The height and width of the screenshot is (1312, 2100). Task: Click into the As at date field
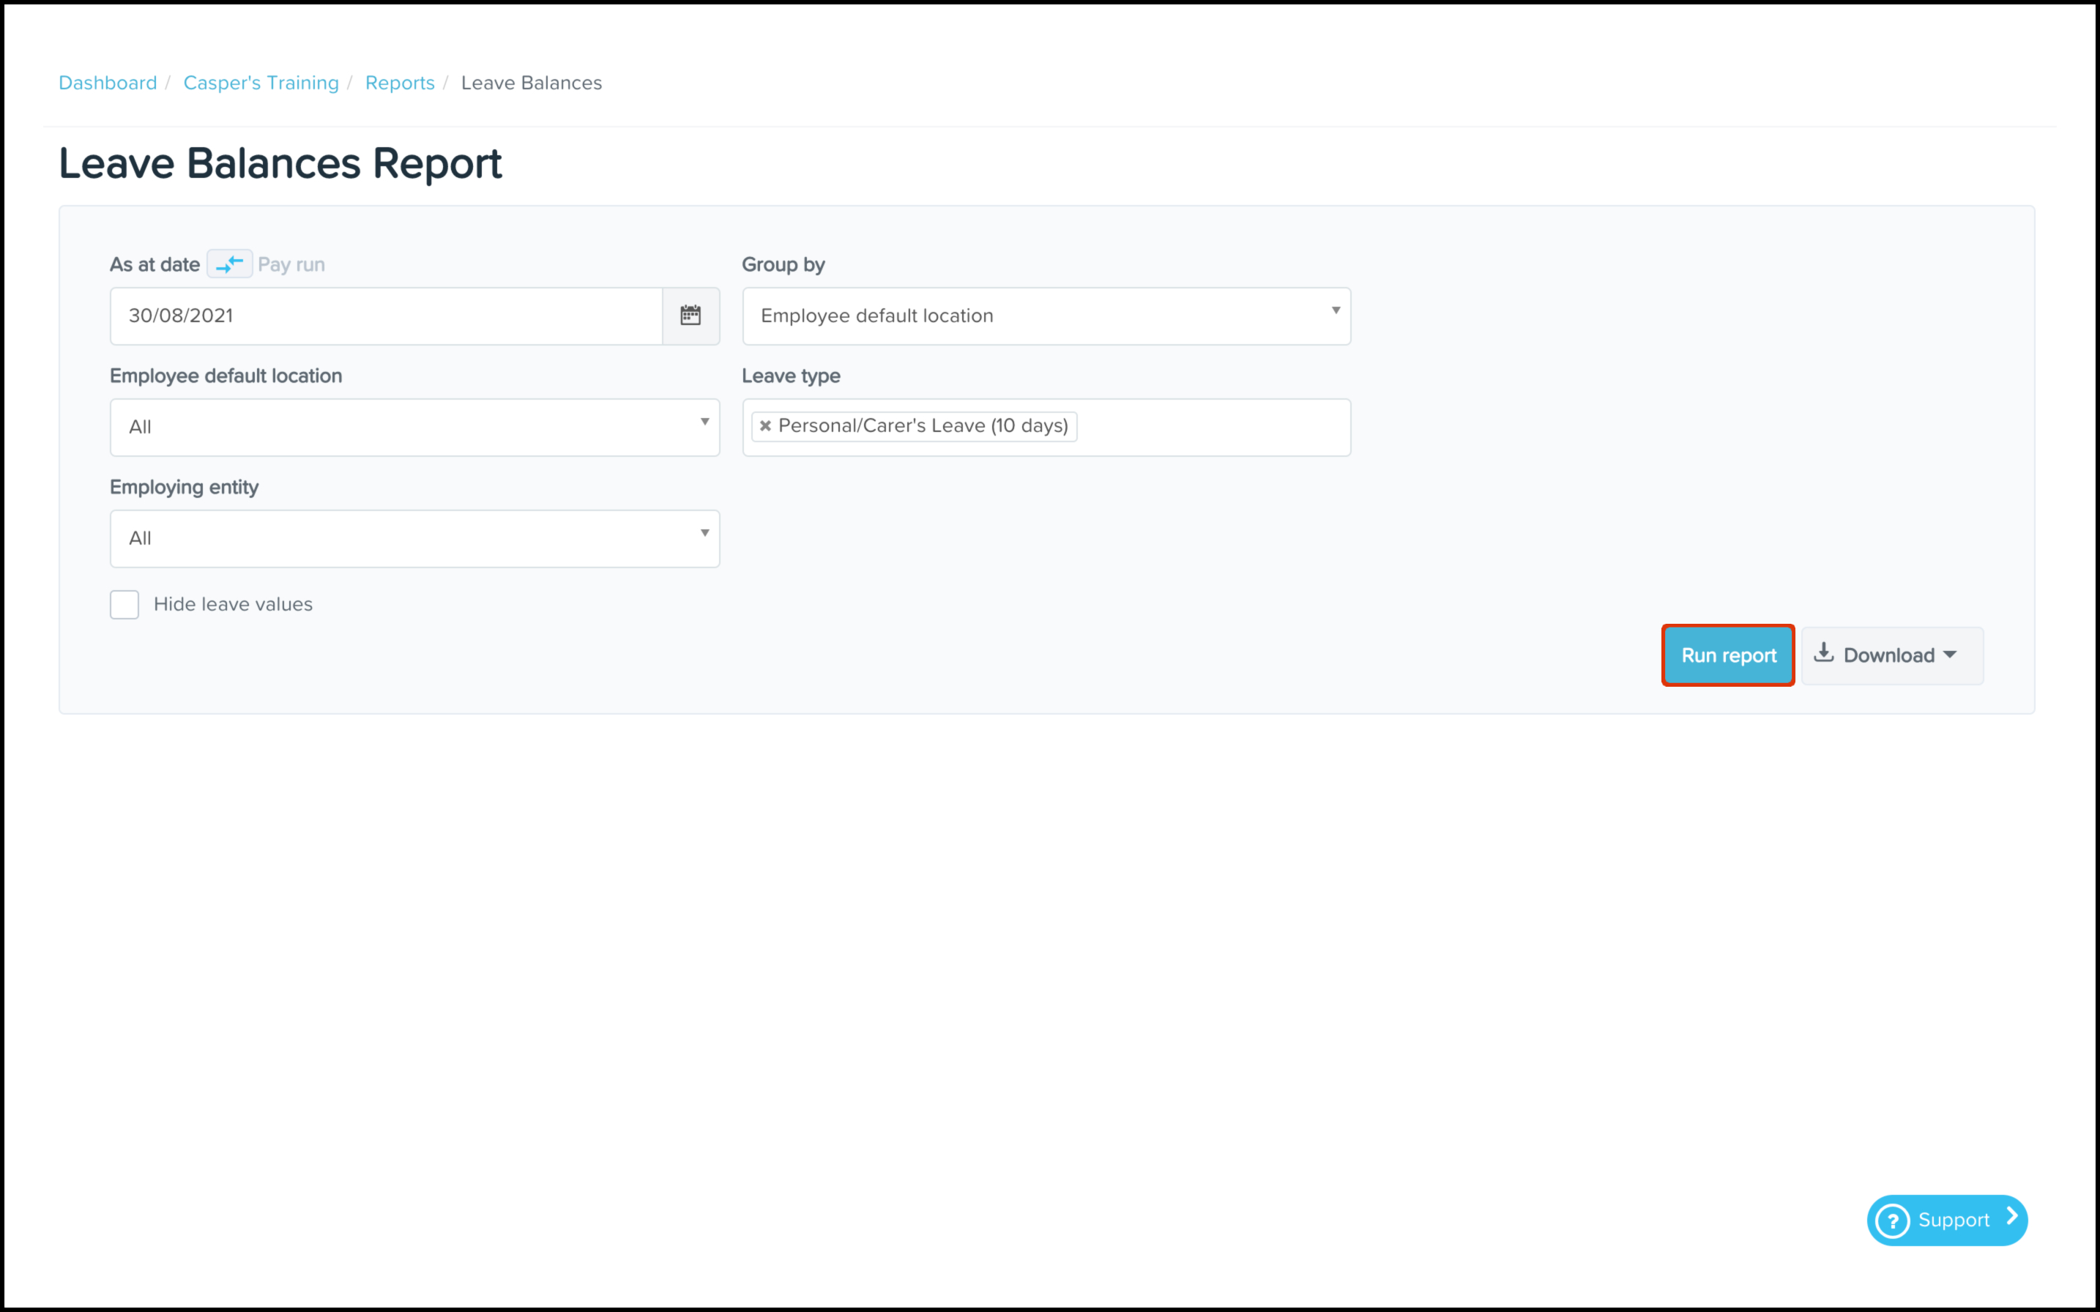coord(386,316)
